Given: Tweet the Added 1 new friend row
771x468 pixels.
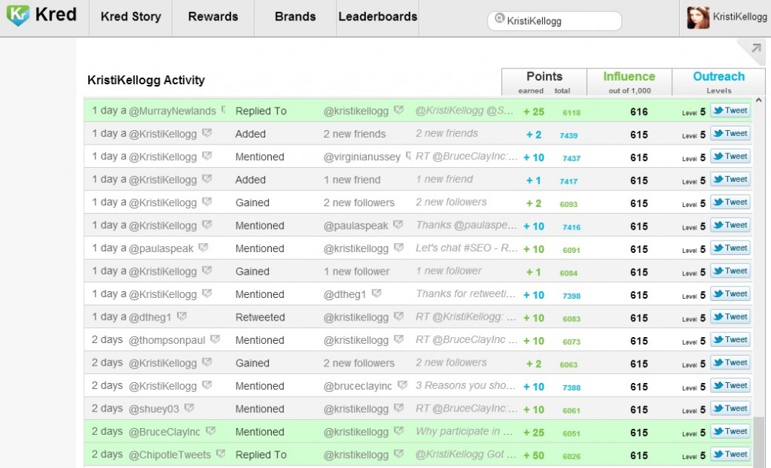Looking at the screenshot, I should [730, 179].
